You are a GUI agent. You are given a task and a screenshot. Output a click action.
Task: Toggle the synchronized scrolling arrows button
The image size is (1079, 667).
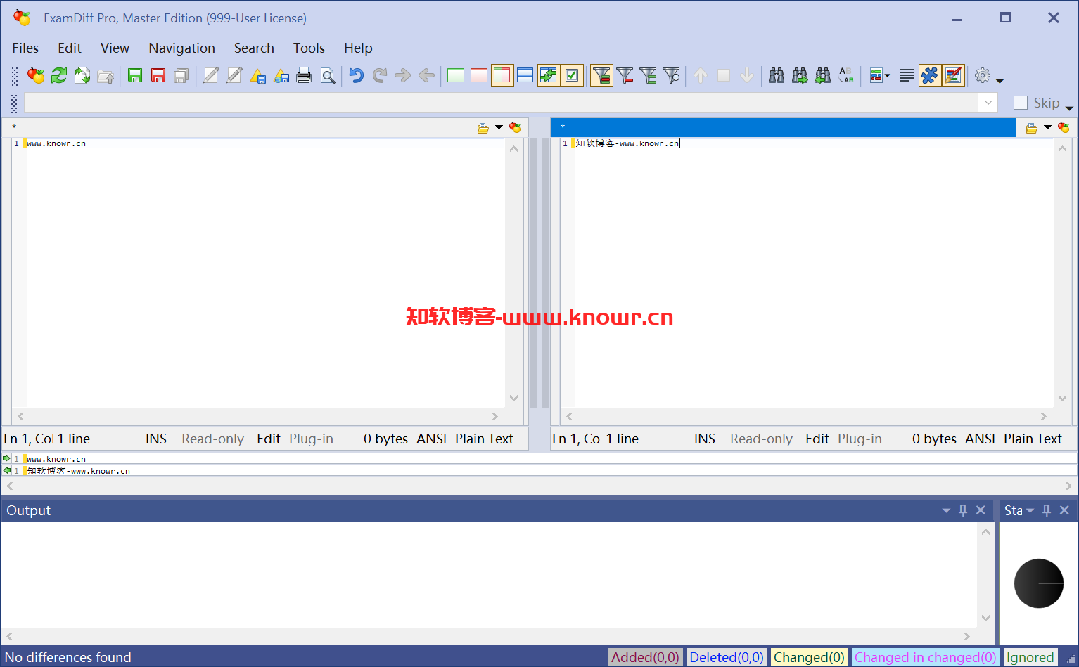[x=549, y=75]
